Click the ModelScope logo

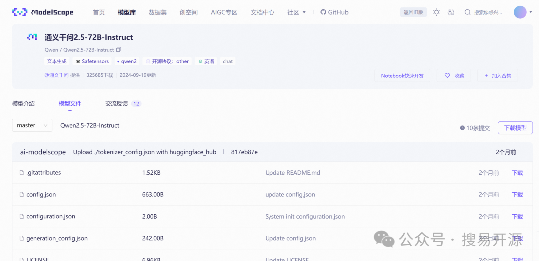pyautogui.click(x=43, y=12)
